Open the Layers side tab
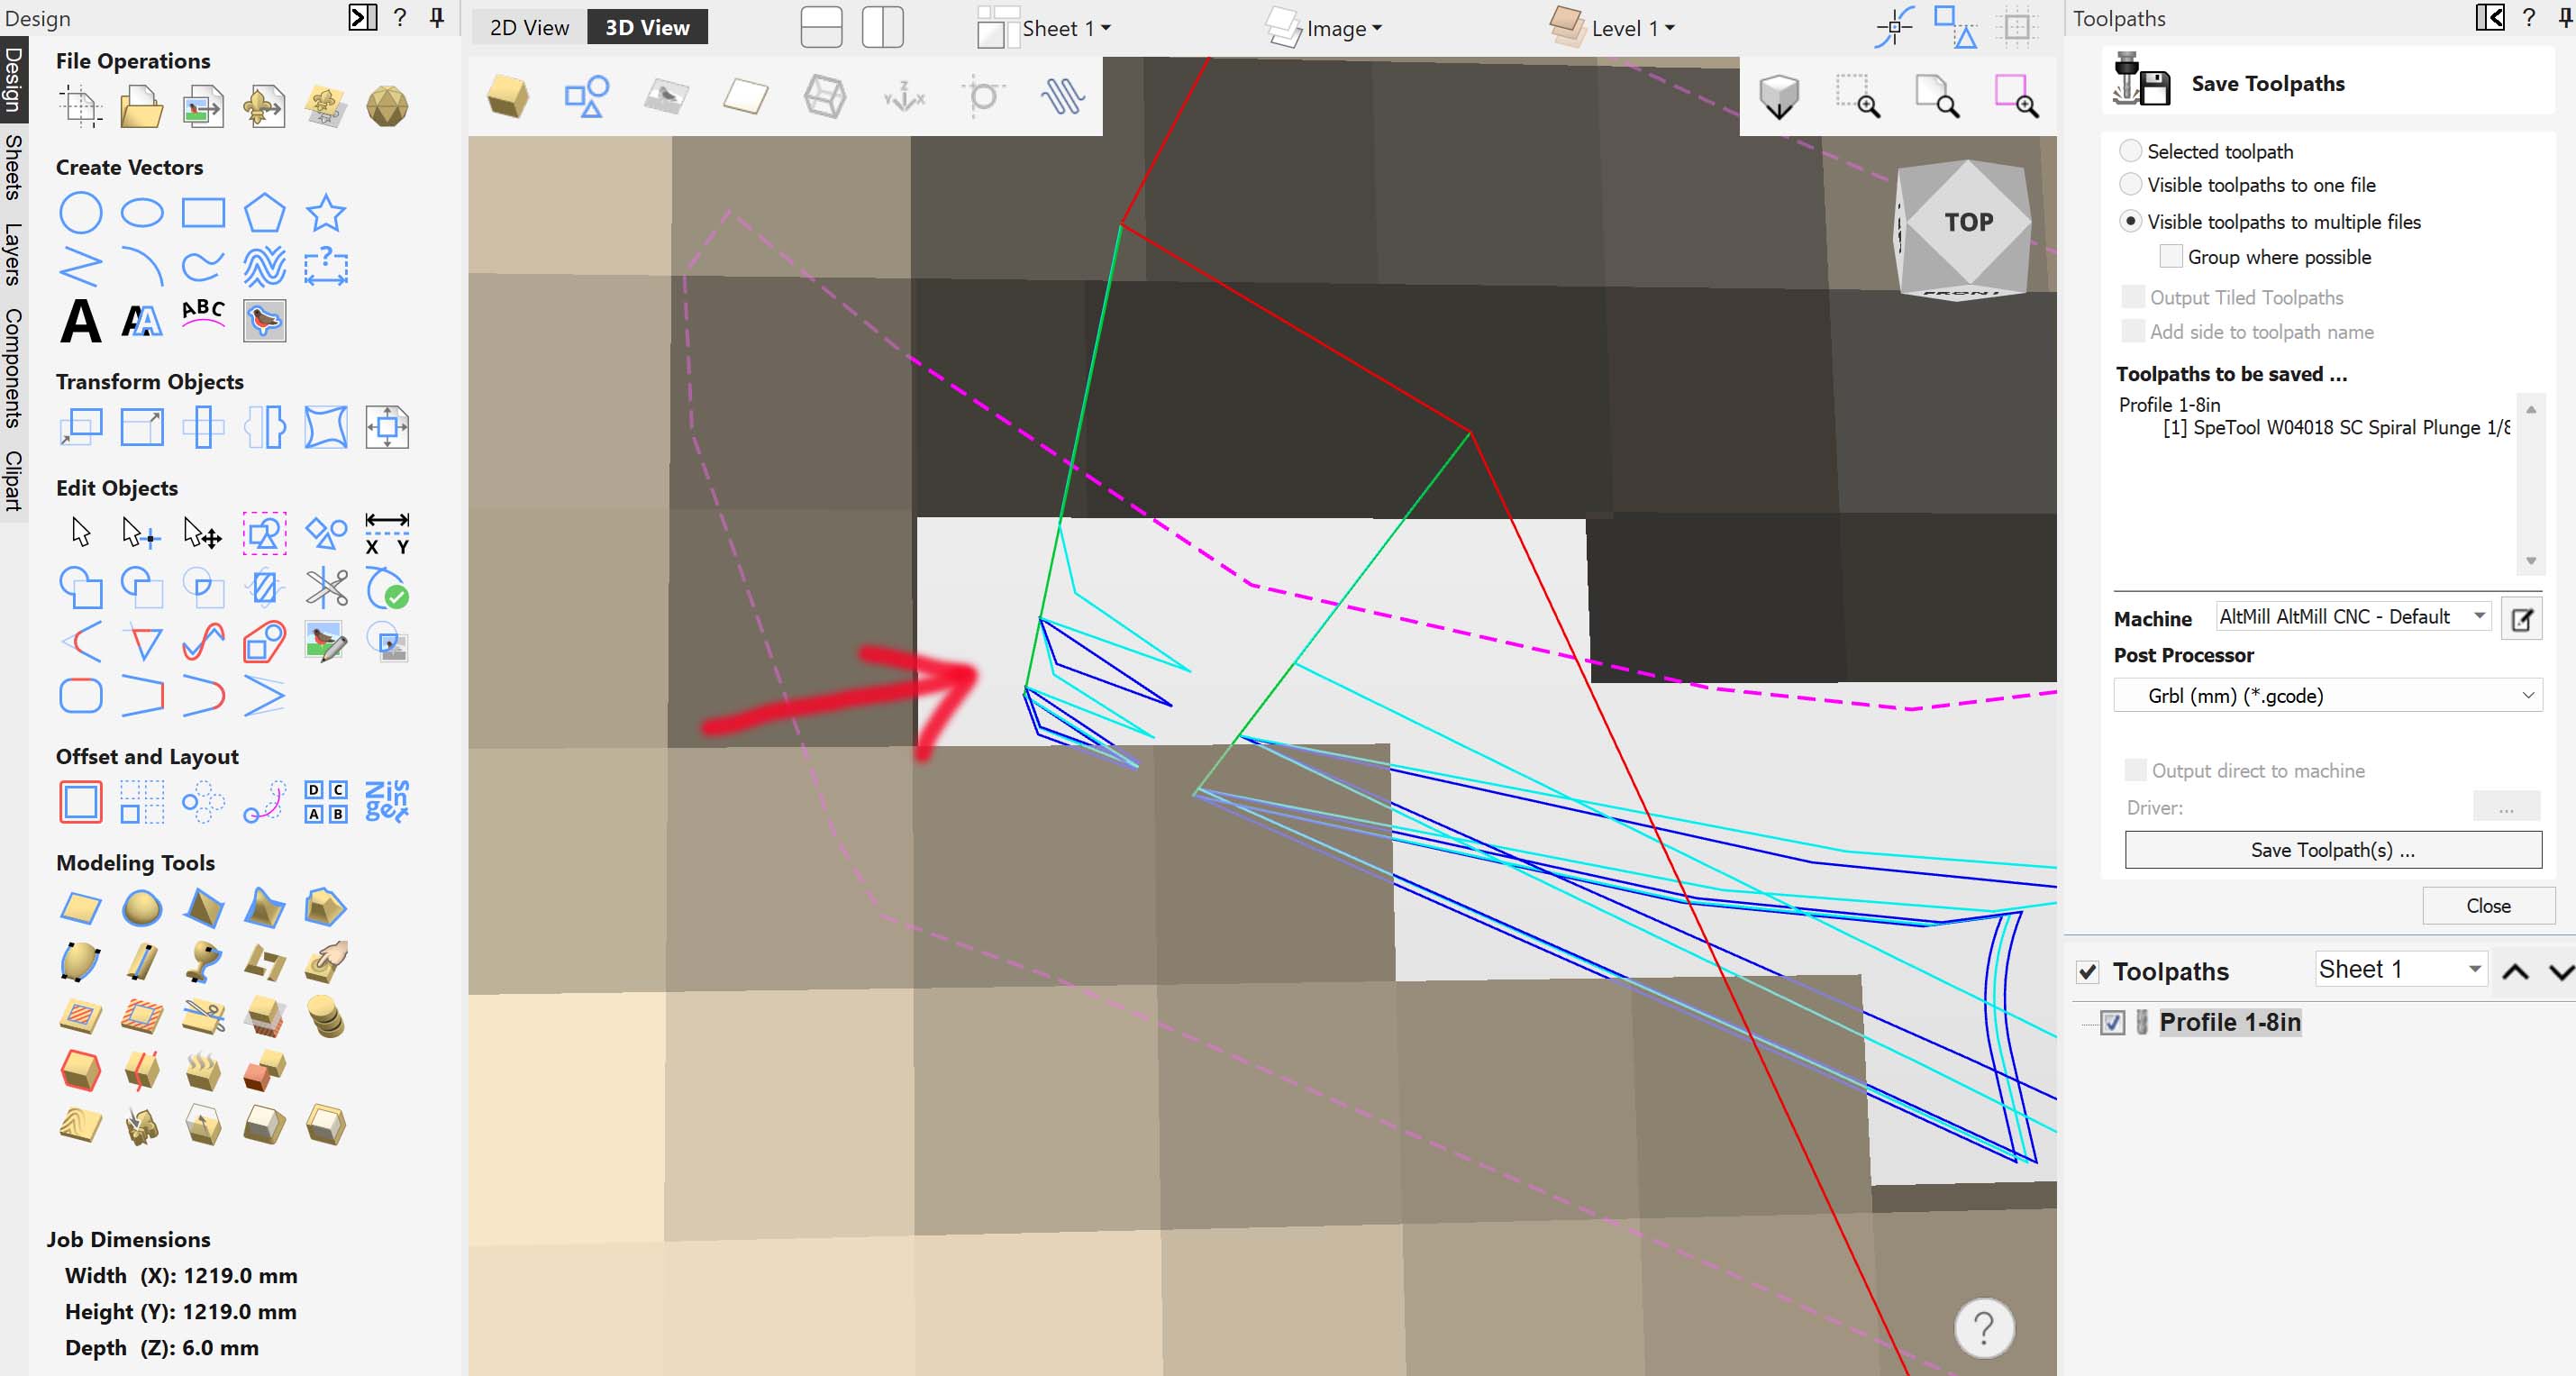The image size is (2576, 1376). click(13, 254)
